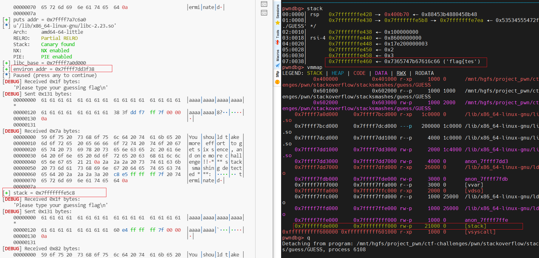Click the environ addr line
The width and height of the screenshot is (539, 258).
pos(54,69)
